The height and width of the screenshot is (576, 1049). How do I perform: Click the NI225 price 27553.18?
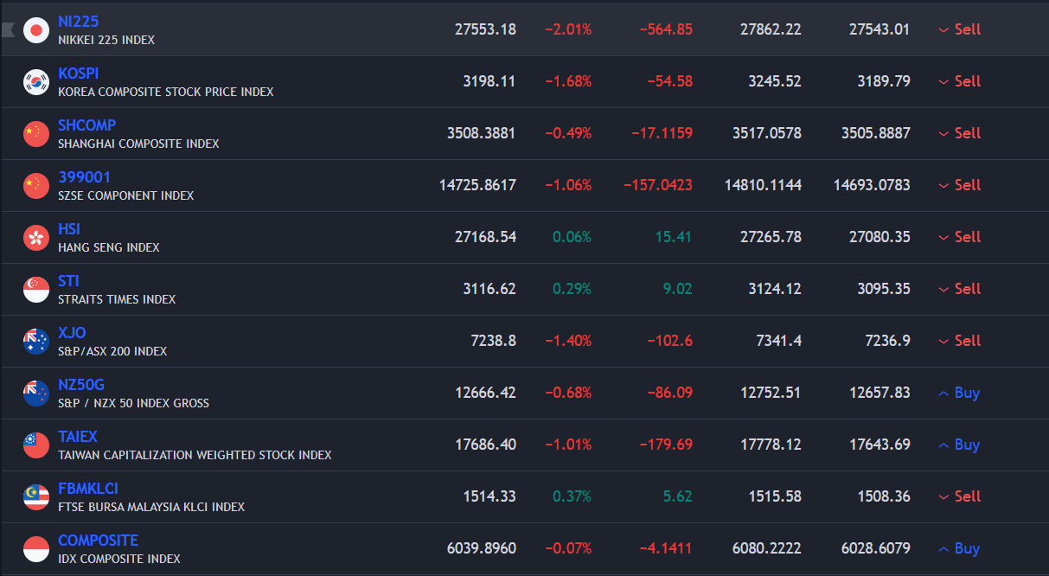[x=485, y=29]
